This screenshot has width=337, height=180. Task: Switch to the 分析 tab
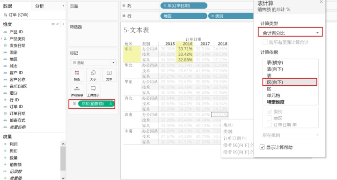click(x=39, y=6)
